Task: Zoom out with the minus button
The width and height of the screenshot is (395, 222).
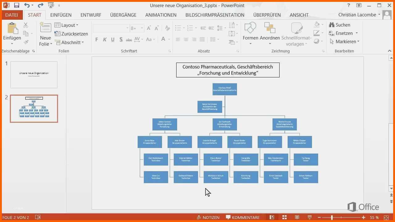Action: (319, 217)
